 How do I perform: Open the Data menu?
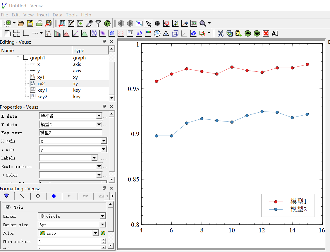click(x=57, y=15)
